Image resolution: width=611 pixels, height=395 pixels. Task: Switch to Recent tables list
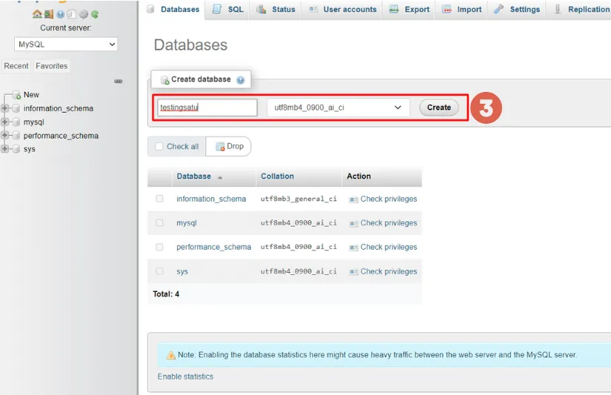click(x=16, y=66)
